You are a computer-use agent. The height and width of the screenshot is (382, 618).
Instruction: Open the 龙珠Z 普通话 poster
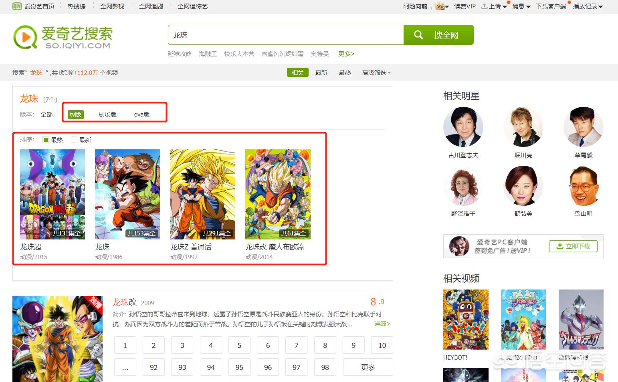click(203, 194)
